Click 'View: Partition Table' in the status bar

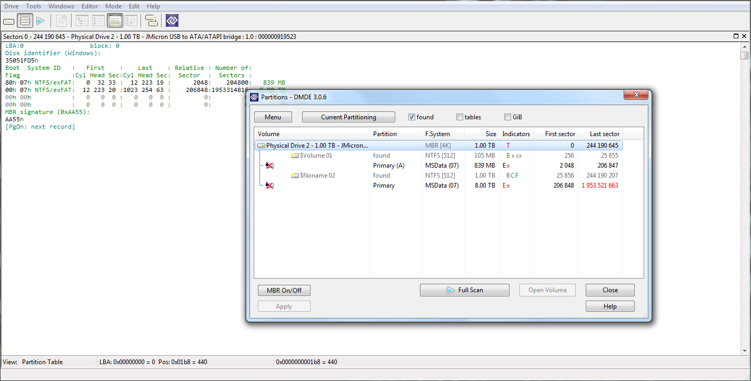click(33, 362)
